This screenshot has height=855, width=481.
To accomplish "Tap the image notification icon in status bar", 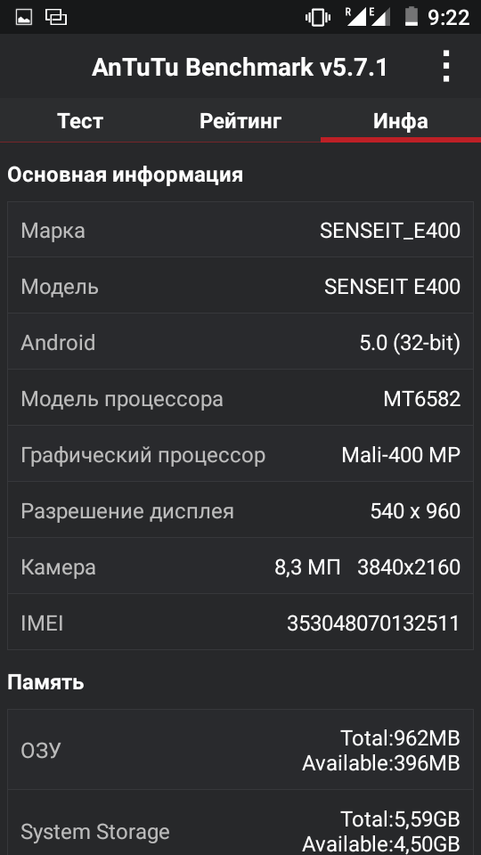I will click(24, 18).
